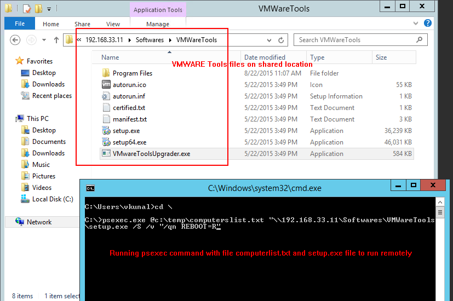Select the Videos folder in navigation pane
The width and height of the screenshot is (453, 301).
(x=42, y=188)
